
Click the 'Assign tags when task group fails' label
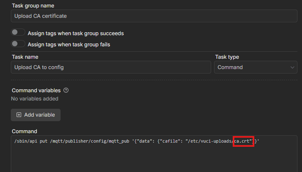click(68, 44)
